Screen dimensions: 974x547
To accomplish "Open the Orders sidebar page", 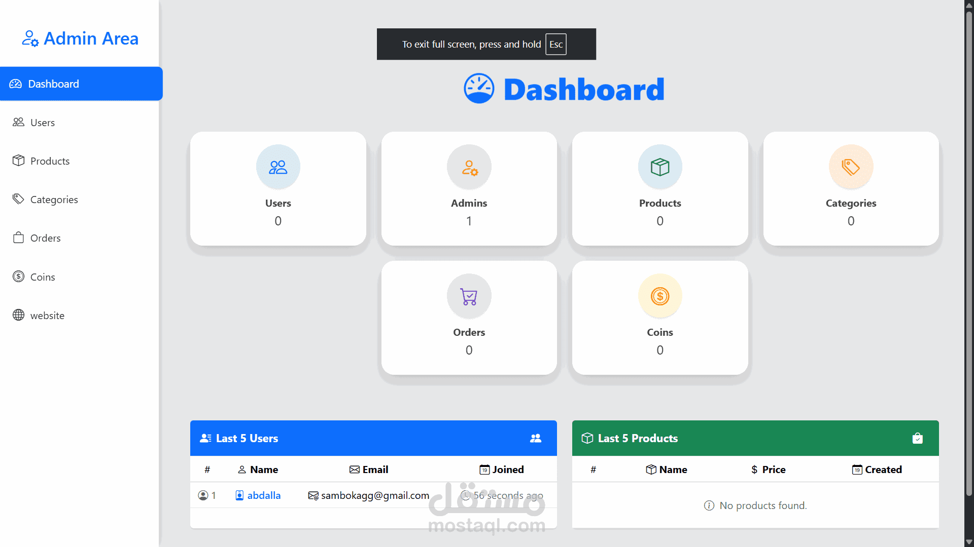I will click(45, 238).
